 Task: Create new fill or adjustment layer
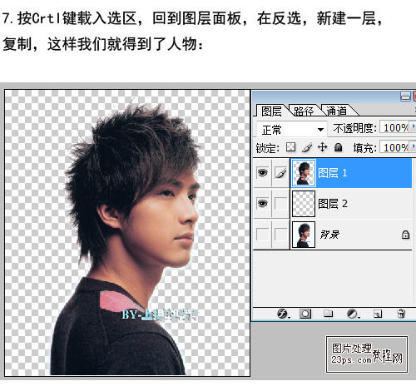[x=353, y=314]
